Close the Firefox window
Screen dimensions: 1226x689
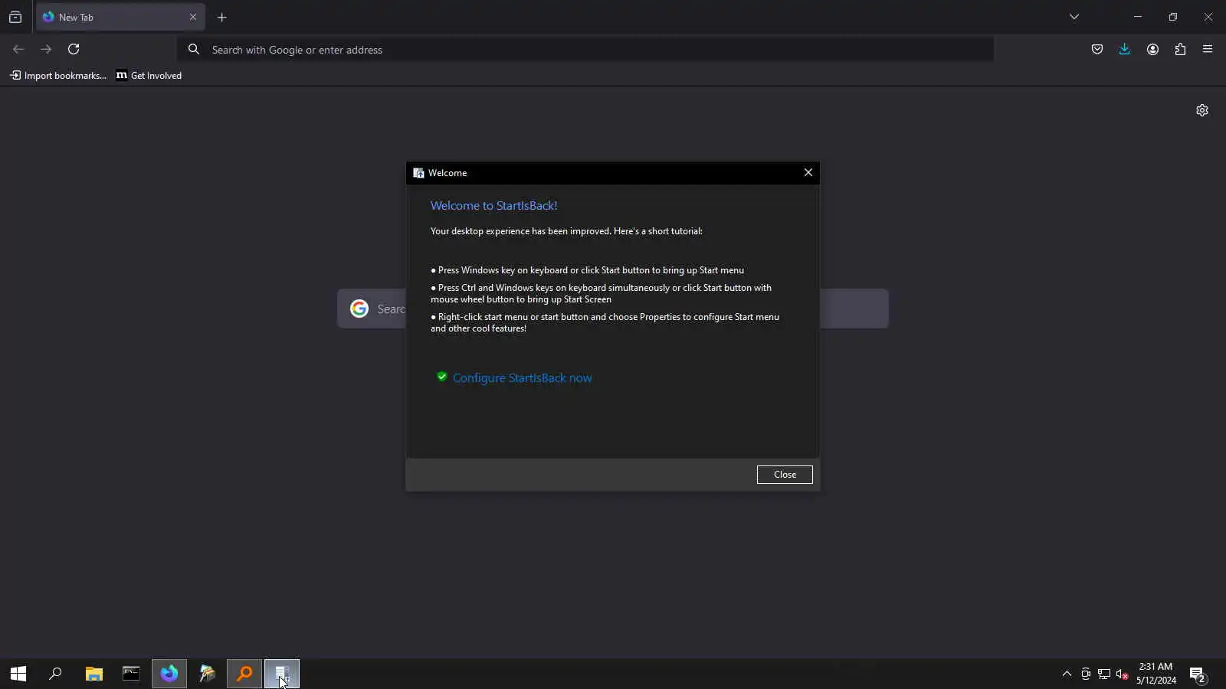tap(1208, 17)
